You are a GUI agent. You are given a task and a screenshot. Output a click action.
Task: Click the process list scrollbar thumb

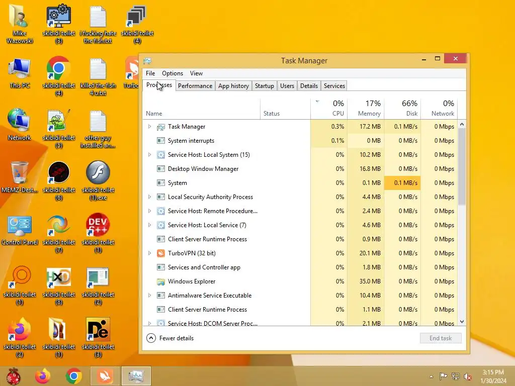tap(462, 167)
